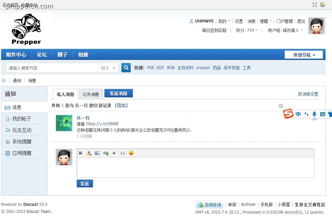Switch to the 公共消息 tab
Screen dimensions: 332x220
pyautogui.click(x=91, y=94)
